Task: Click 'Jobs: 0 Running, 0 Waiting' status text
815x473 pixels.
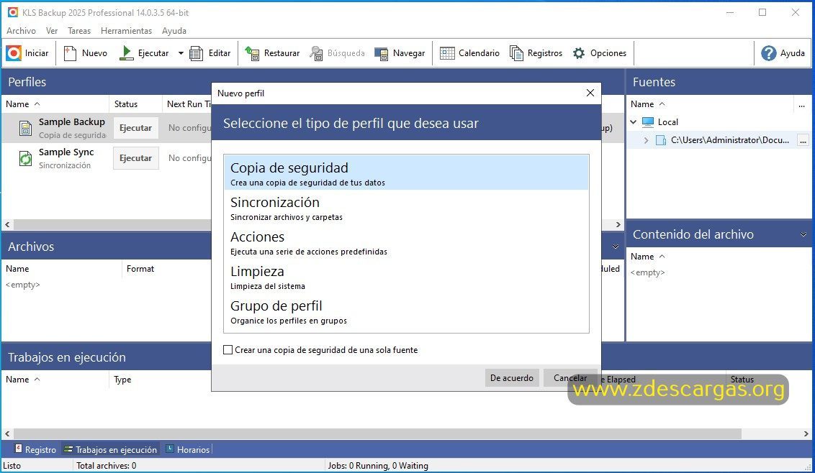Action: pos(378,466)
